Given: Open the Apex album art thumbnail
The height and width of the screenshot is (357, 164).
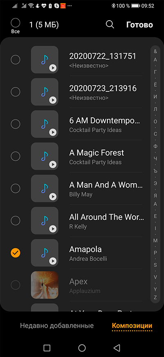Looking at the screenshot, I should point(44,285).
